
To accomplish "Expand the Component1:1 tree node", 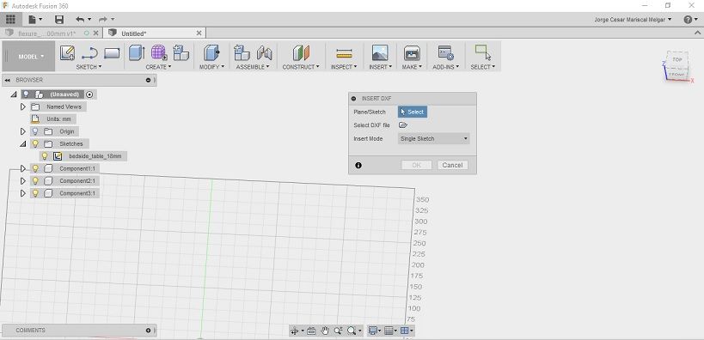I will pos(23,168).
